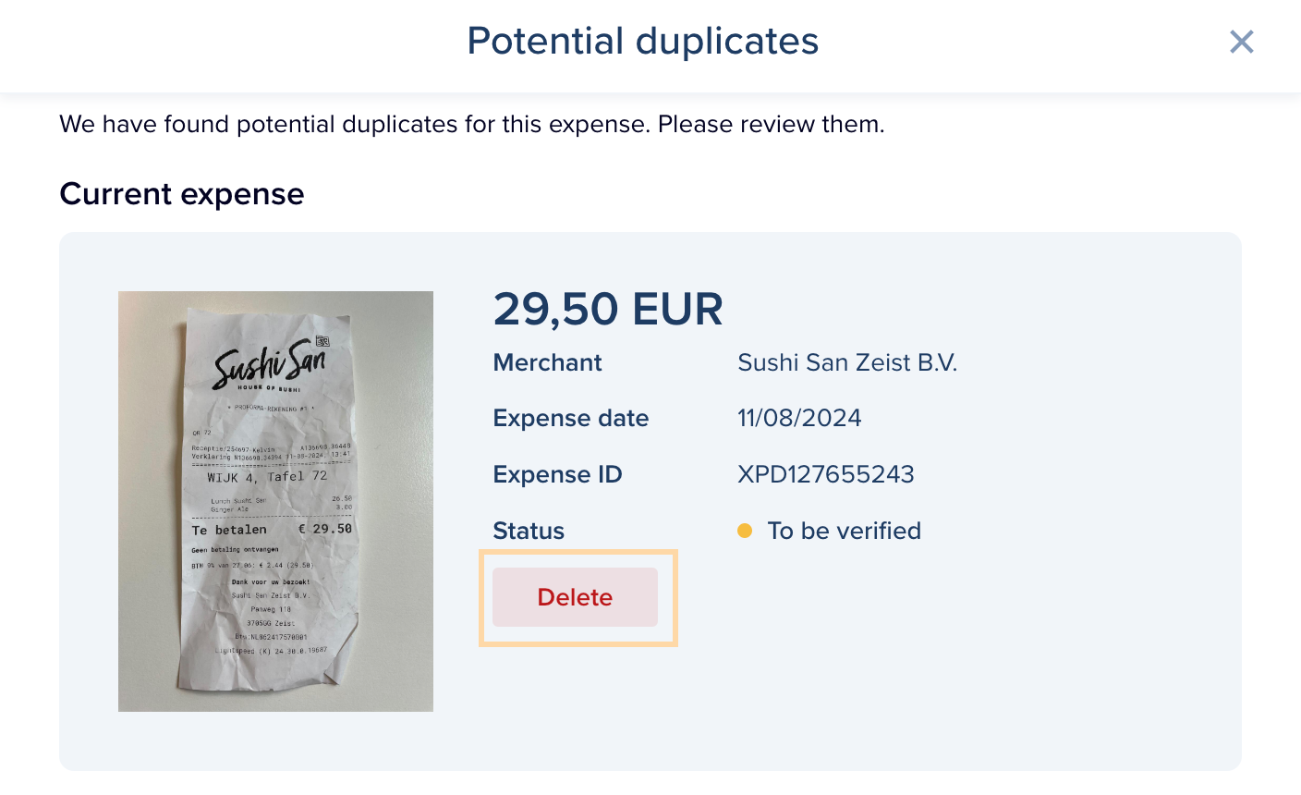Click the Te betalen total line on receipt
The width and height of the screenshot is (1301, 795).
[272, 530]
